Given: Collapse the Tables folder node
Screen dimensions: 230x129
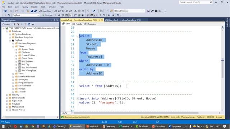Looking at the screenshot, I should coord(13,47).
